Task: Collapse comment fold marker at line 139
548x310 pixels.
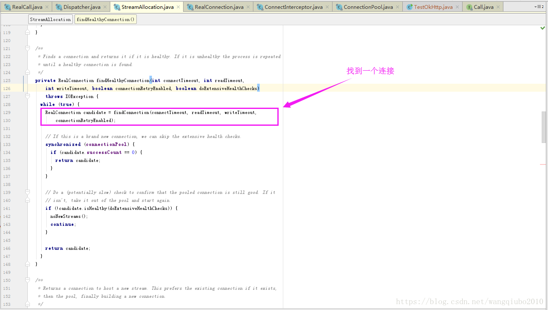Action: (28, 192)
